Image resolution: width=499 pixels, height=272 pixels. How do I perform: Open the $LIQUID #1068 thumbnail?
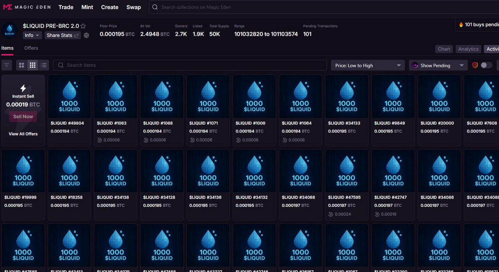[162, 96]
